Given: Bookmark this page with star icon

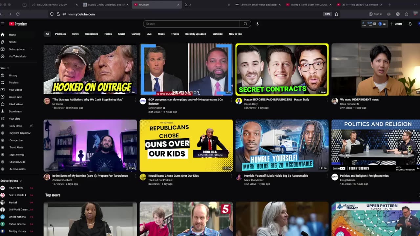Looking at the screenshot, I should tap(336, 14).
